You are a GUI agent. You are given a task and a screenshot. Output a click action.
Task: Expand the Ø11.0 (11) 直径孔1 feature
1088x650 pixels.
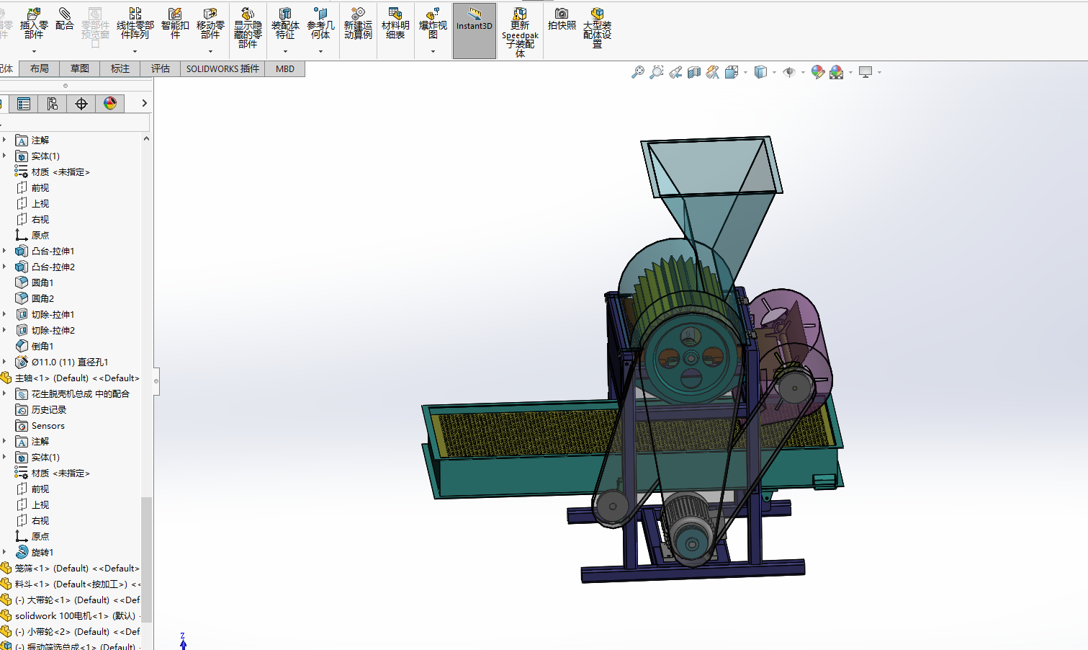(4, 362)
